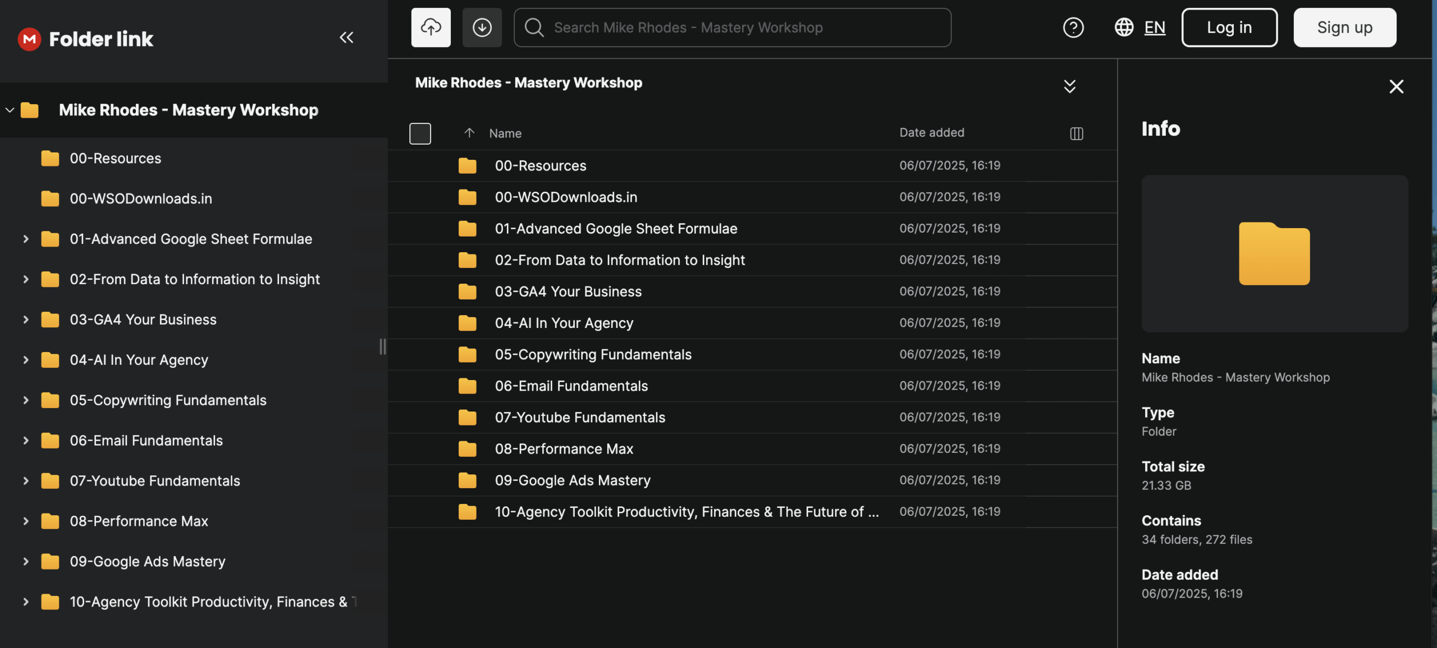
Task: Expand 08-Performance Max in sidebar tree
Action: (x=26, y=521)
